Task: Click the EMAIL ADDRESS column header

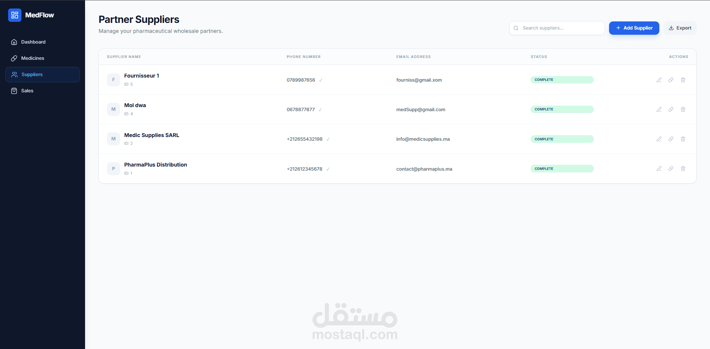Action: (x=413, y=57)
